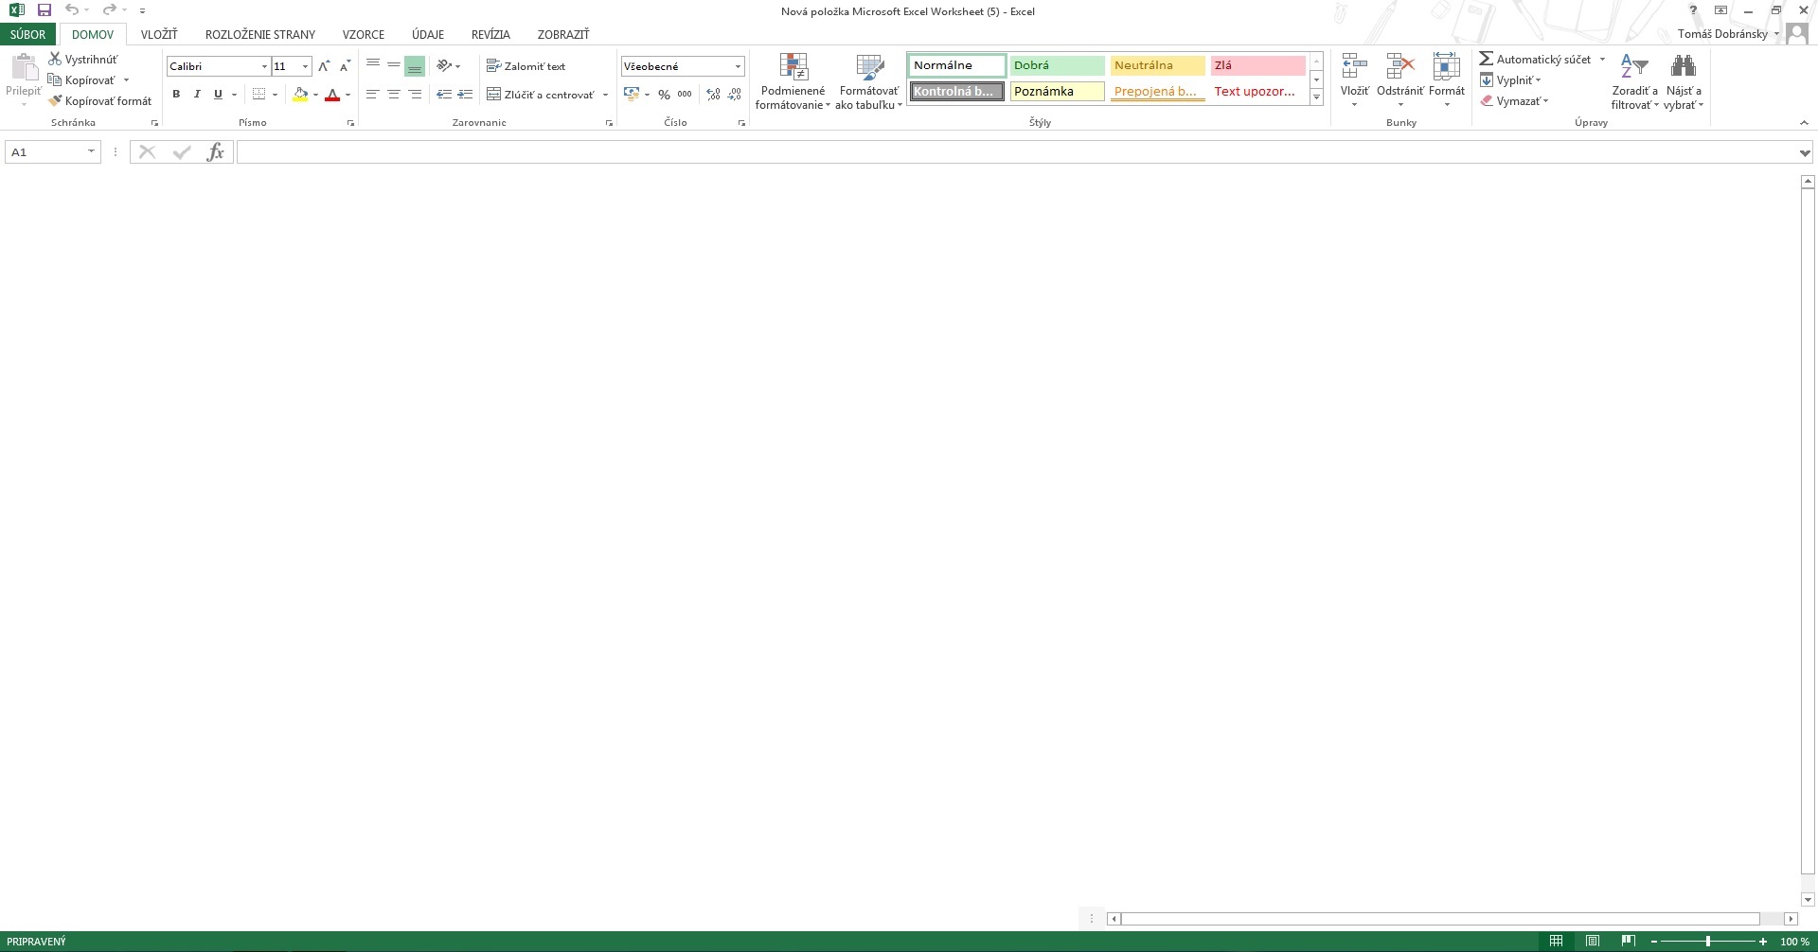This screenshot has width=1818, height=952.
Task: Toggle bold formatting
Action: click(176, 95)
